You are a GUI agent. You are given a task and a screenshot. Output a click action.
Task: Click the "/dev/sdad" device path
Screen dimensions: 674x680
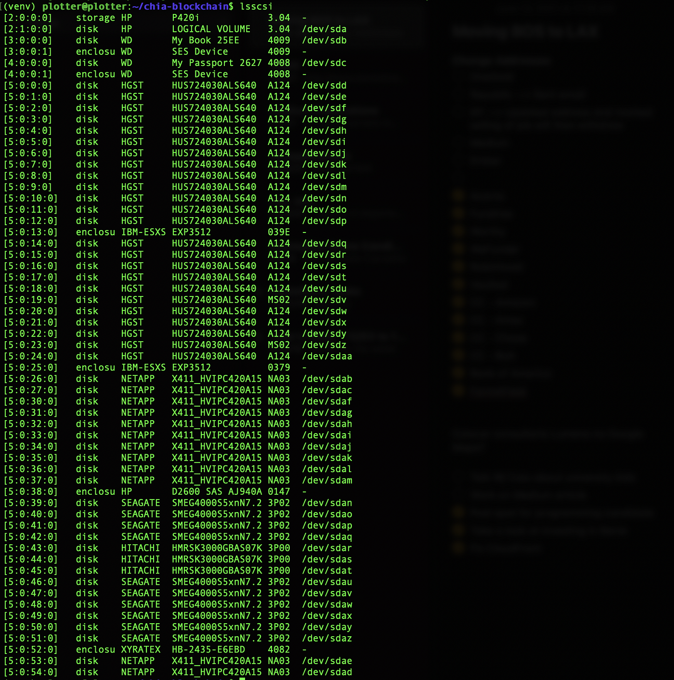click(x=327, y=672)
